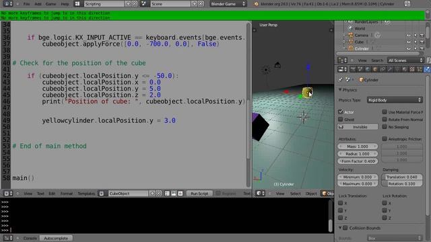Open the Game menu
This screenshot has width=431, height=242.
51,4
